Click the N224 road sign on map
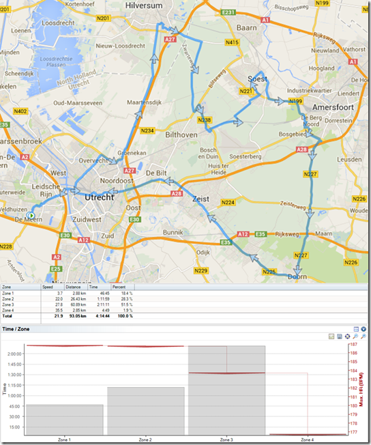This screenshot has height=445, width=371. 228,202
